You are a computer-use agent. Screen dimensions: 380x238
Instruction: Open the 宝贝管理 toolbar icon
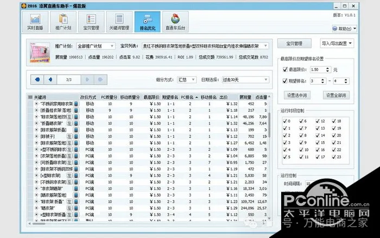point(92,21)
